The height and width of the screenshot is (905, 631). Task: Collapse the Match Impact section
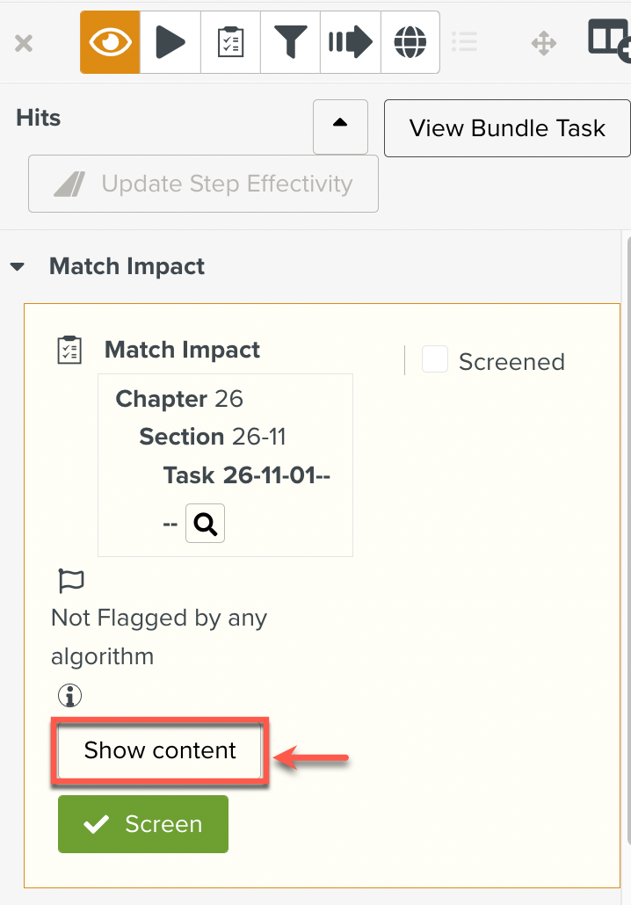point(18,265)
